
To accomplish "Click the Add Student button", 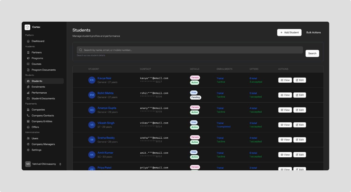I will tap(289, 32).
